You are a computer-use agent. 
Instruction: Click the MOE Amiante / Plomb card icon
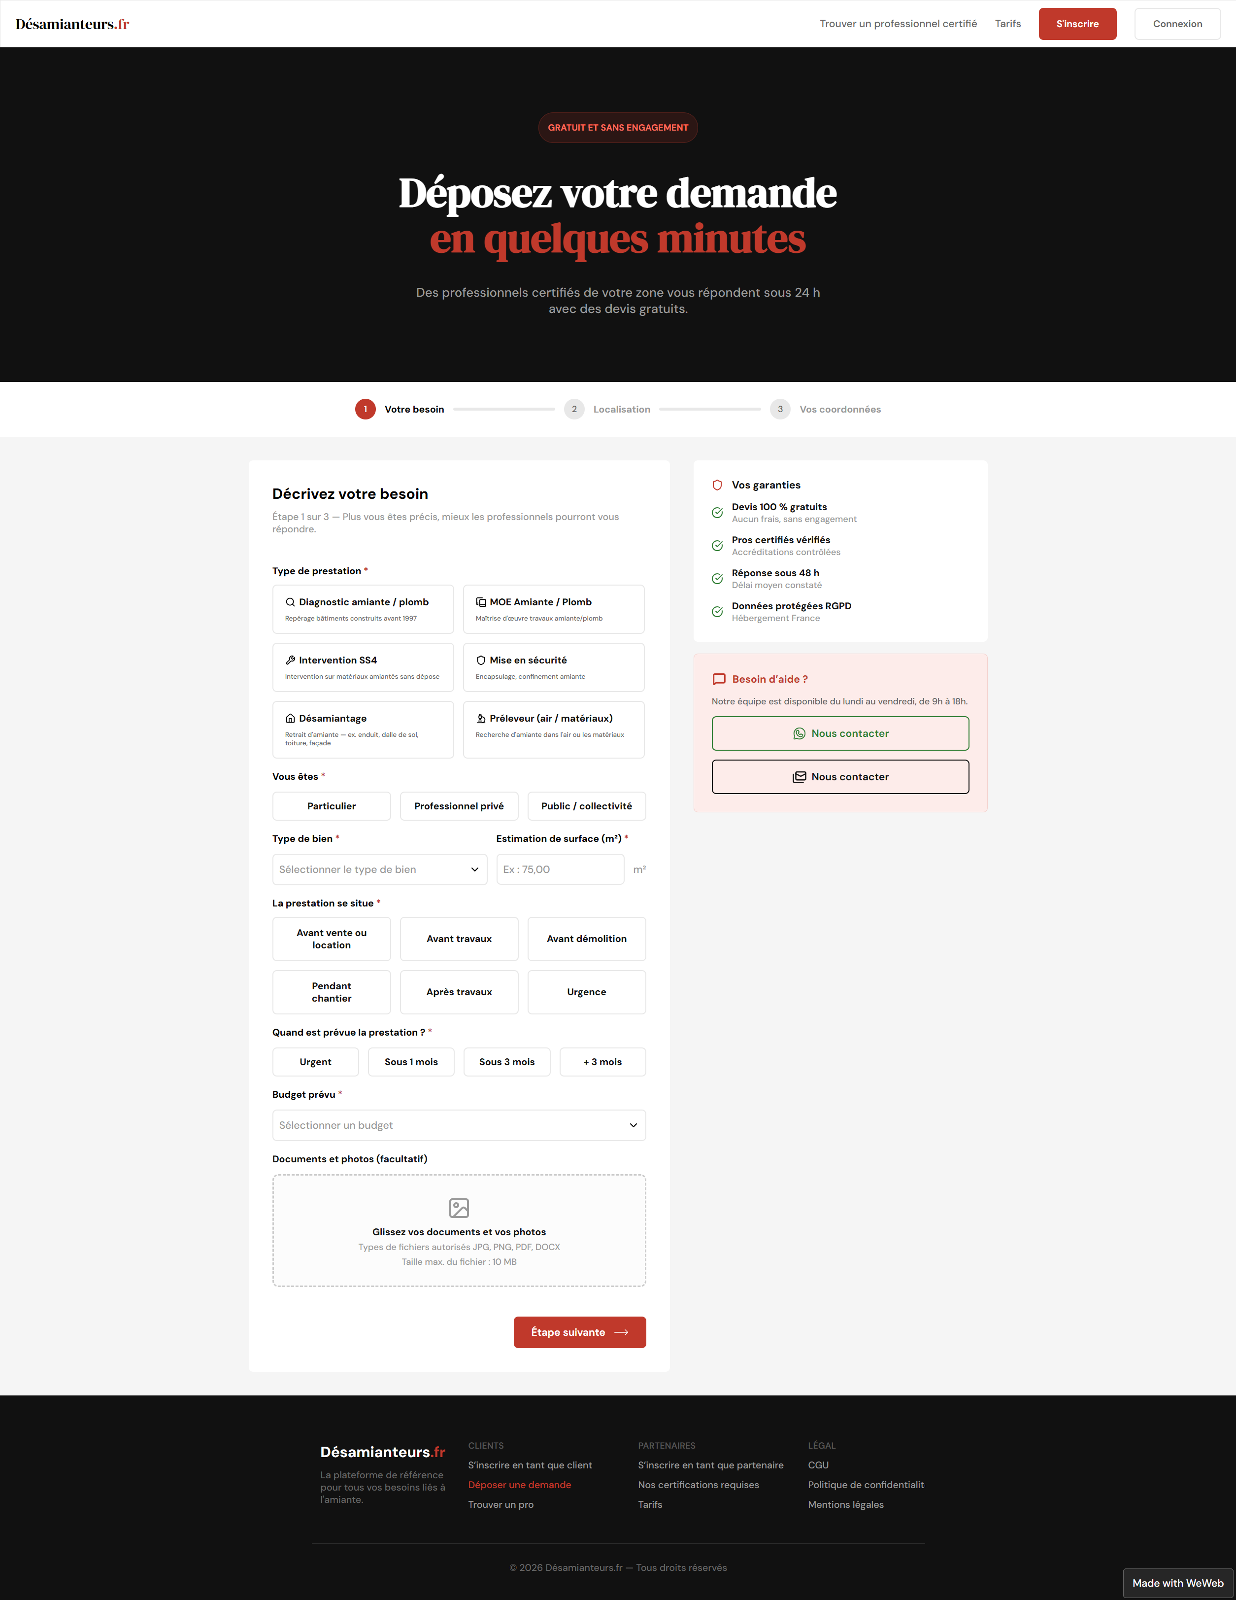pyautogui.click(x=481, y=602)
